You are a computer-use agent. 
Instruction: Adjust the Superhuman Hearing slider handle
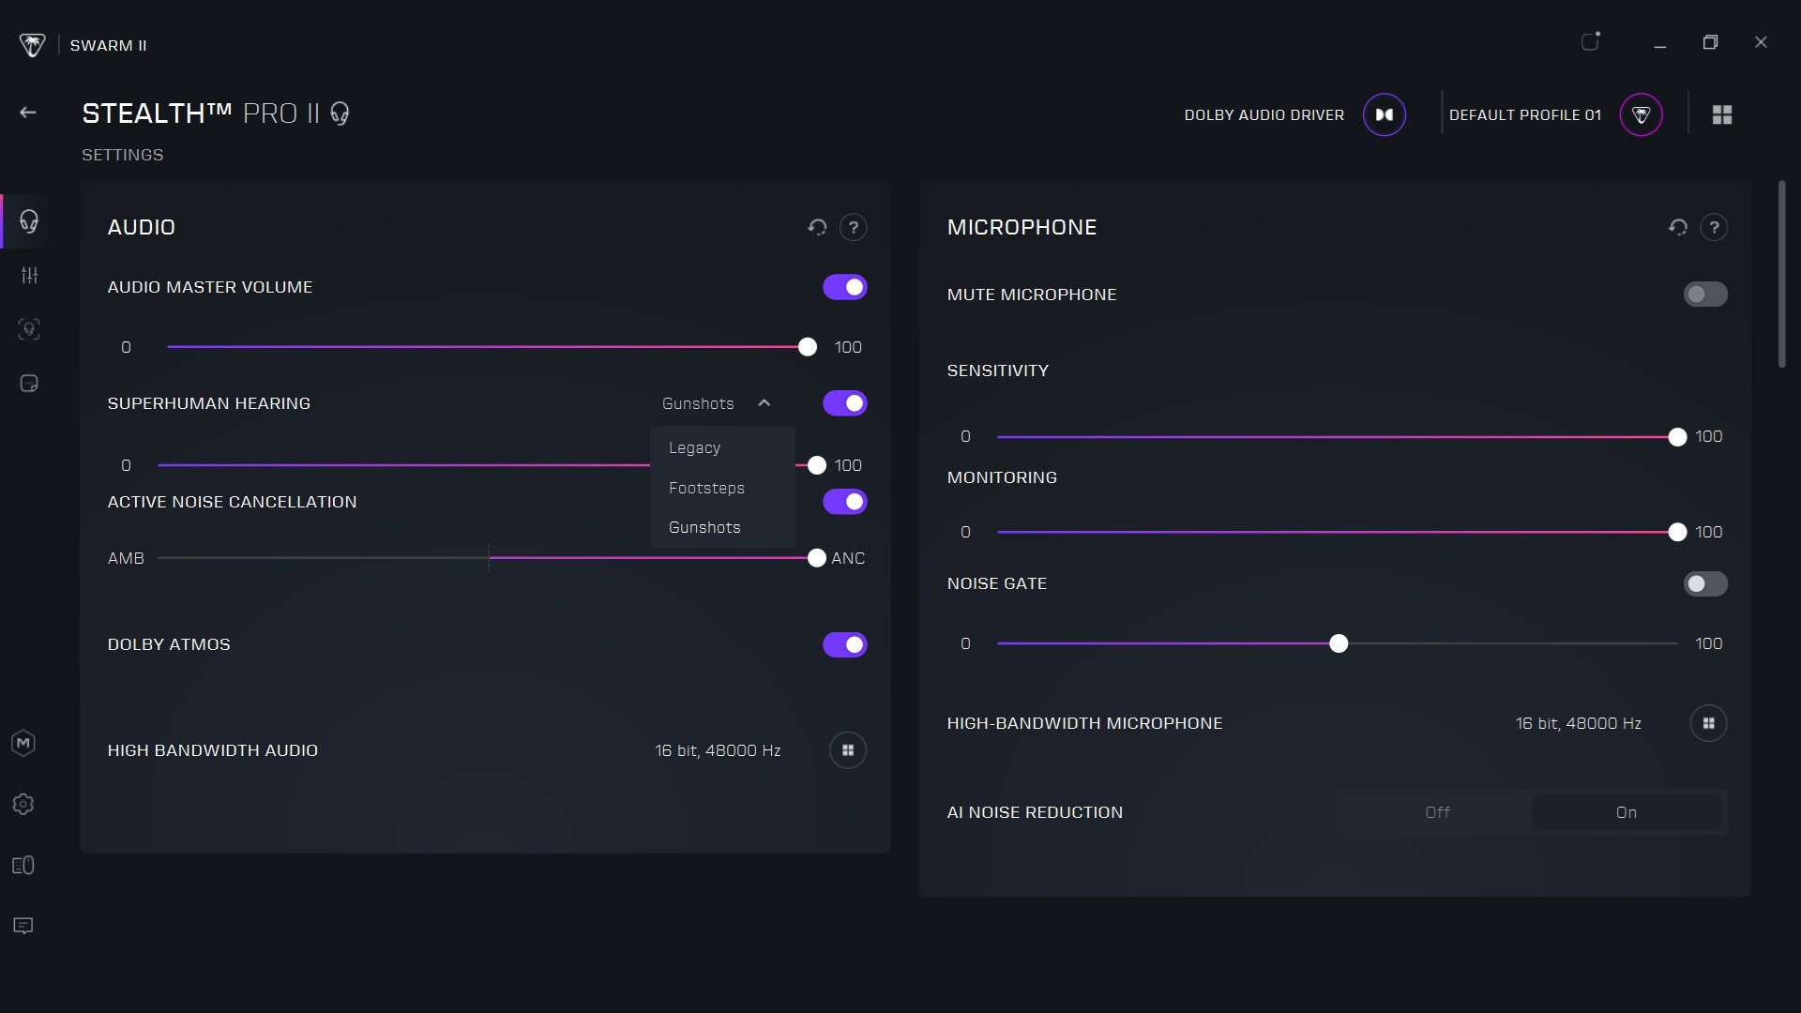pos(816,465)
